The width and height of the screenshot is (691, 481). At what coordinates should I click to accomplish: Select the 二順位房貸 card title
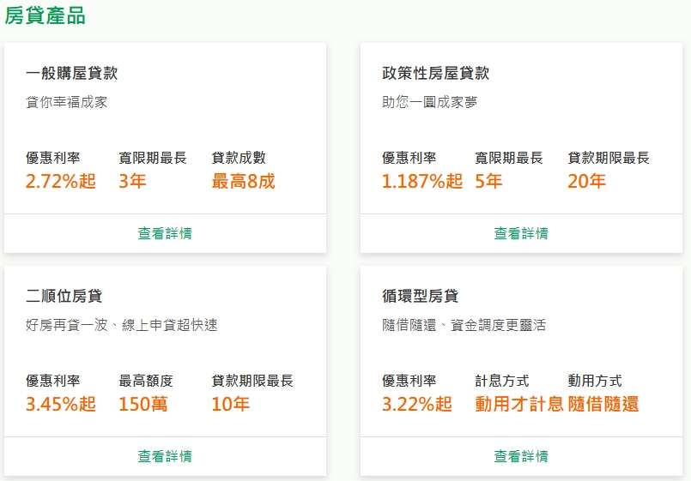(x=64, y=296)
